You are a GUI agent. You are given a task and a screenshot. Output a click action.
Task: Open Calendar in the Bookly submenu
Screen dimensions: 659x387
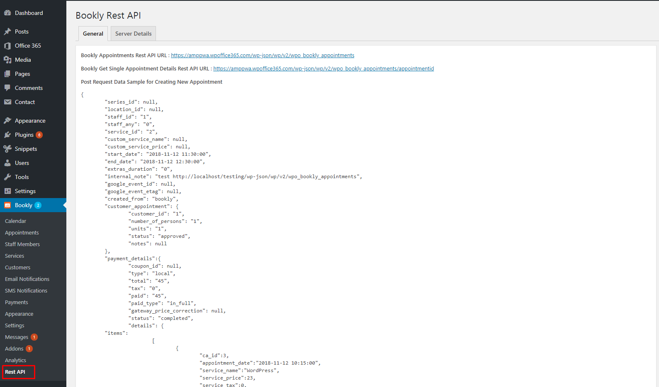coord(15,221)
